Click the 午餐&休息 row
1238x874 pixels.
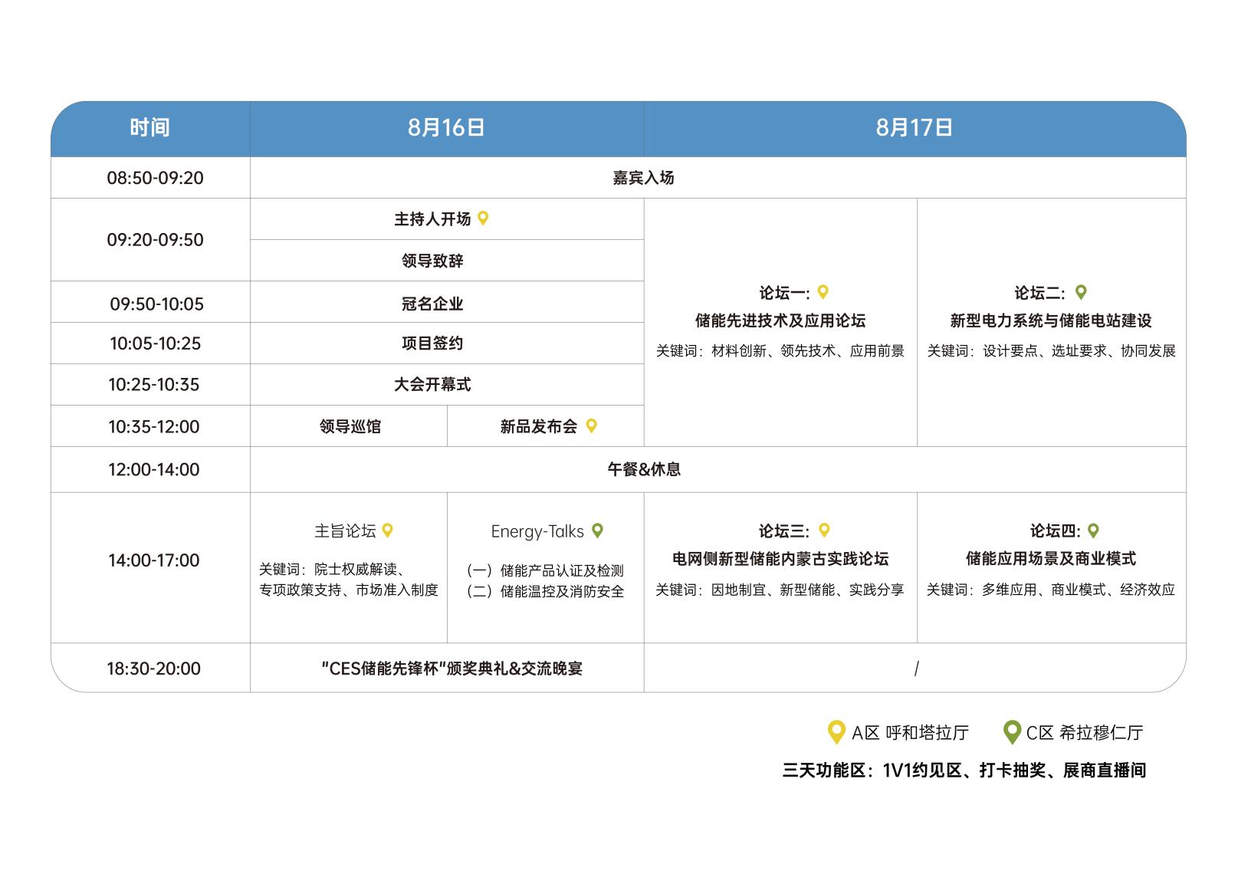[x=644, y=469]
